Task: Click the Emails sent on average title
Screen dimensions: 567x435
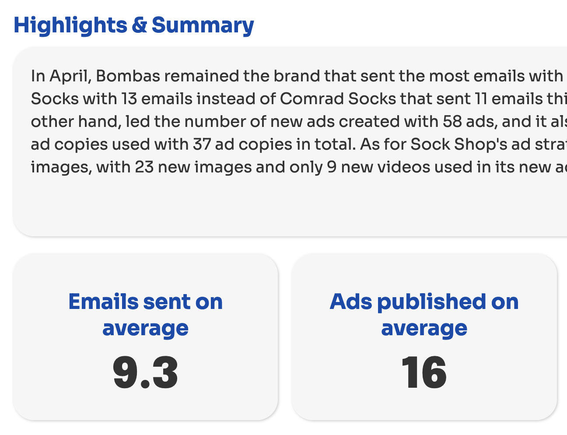Action: pyautogui.click(x=145, y=315)
